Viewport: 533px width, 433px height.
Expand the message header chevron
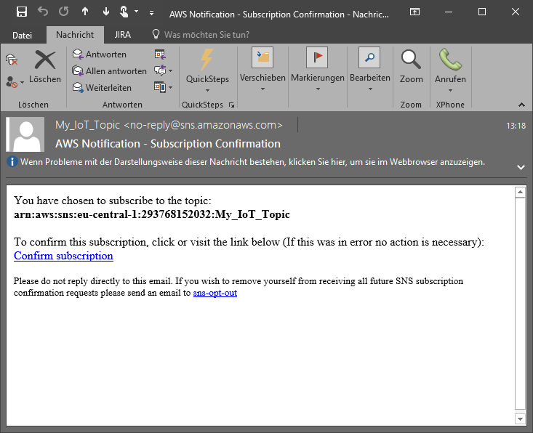(521, 167)
